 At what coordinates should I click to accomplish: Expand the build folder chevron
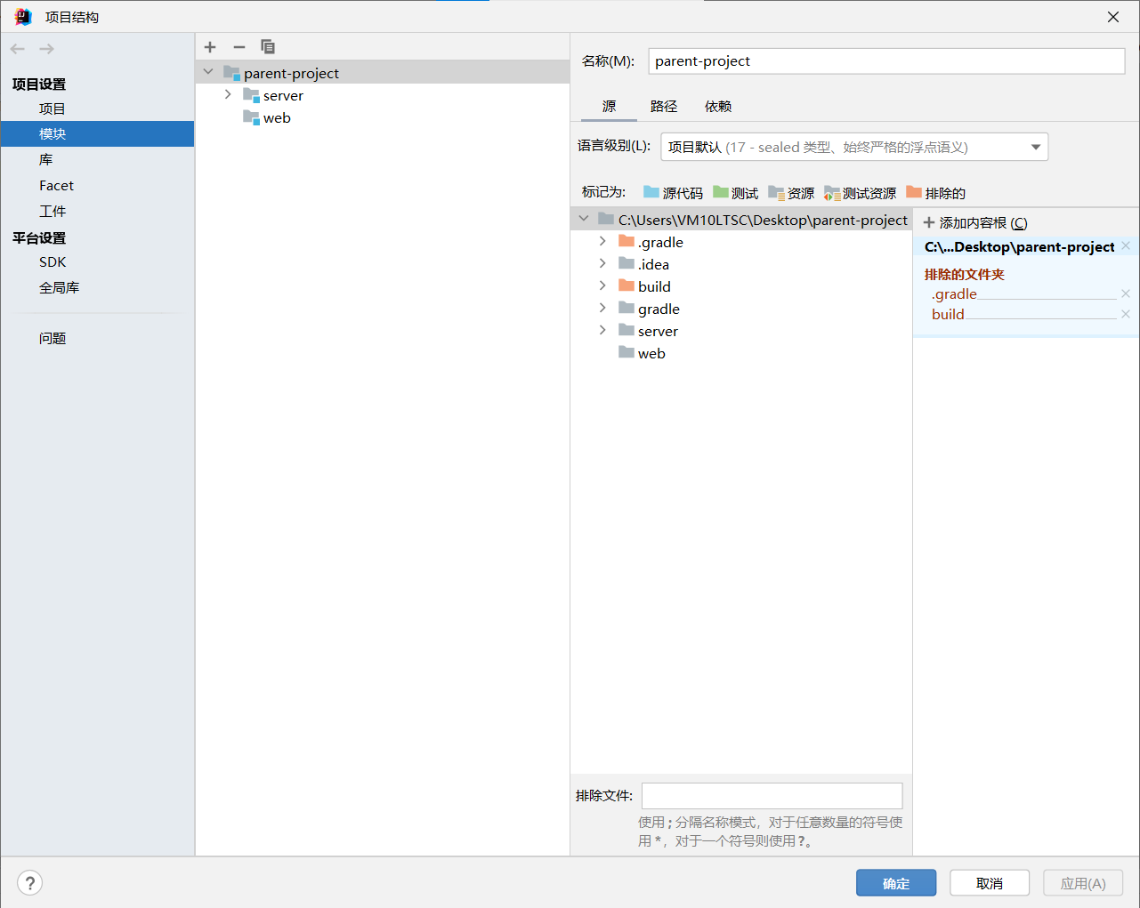coord(603,285)
